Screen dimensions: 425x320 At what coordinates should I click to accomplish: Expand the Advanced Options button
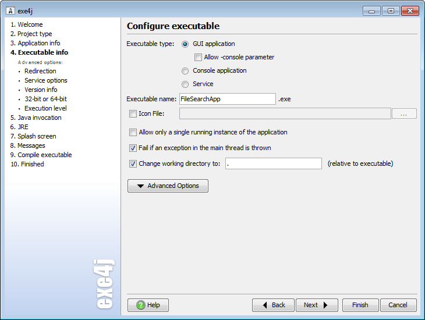click(168, 186)
